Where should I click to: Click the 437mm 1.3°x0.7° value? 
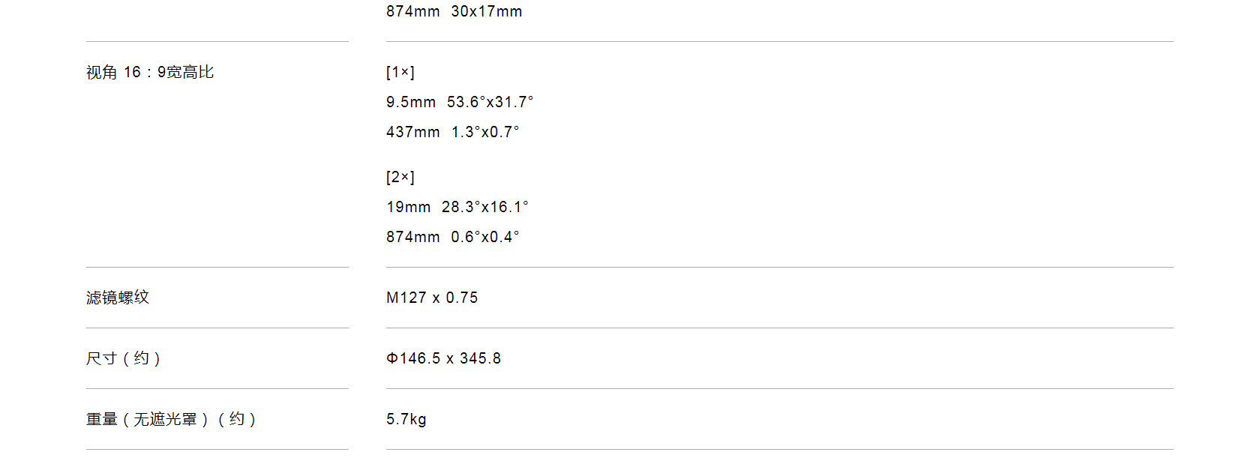tap(453, 132)
